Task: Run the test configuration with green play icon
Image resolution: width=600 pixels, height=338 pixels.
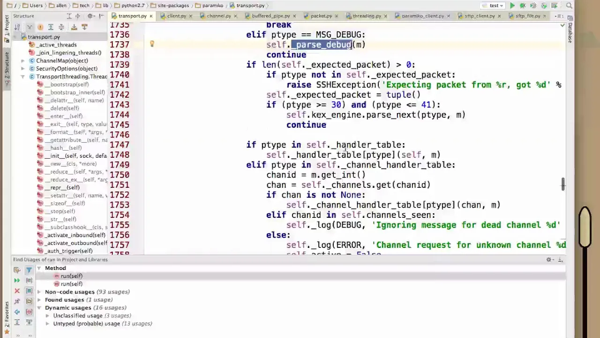Action: pyautogui.click(x=512, y=6)
